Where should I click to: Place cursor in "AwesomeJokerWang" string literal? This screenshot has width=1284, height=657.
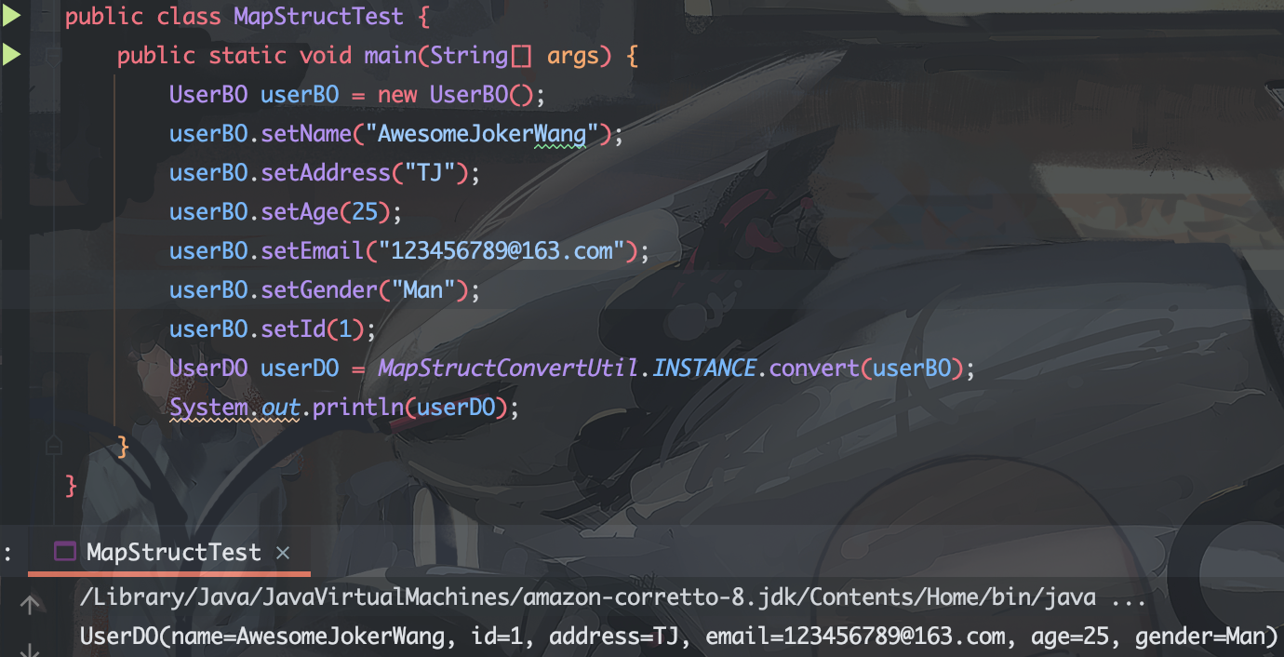(x=483, y=134)
